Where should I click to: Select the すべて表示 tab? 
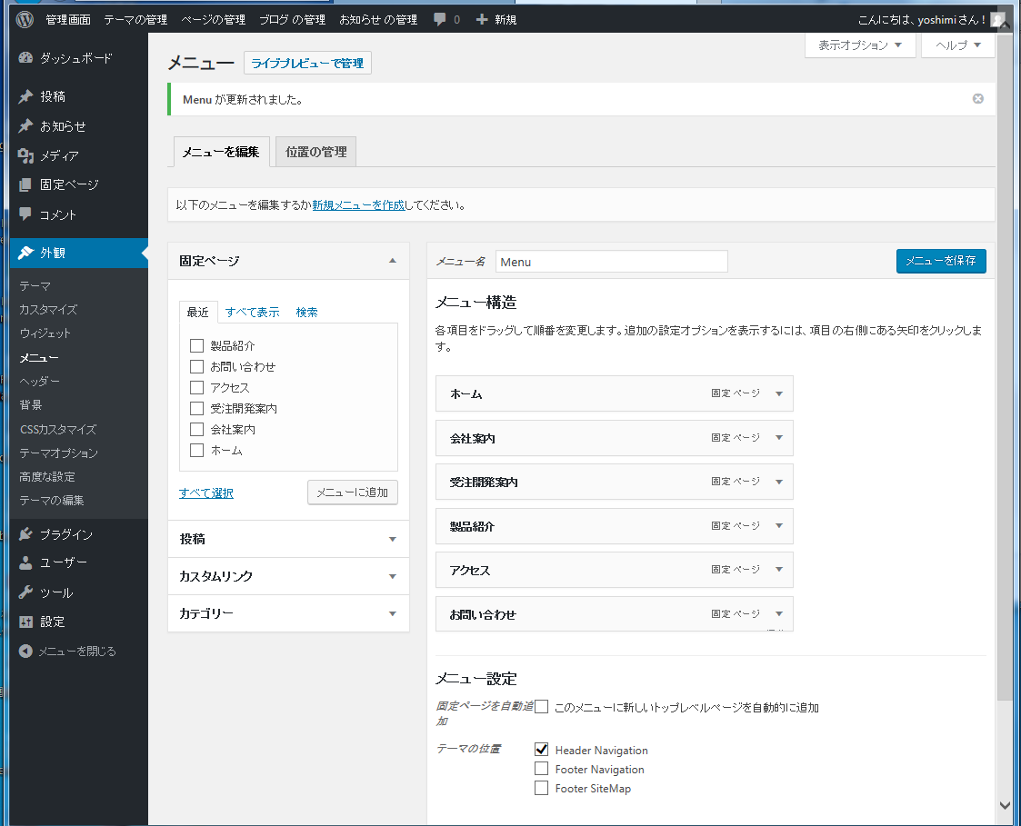tap(252, 312)
